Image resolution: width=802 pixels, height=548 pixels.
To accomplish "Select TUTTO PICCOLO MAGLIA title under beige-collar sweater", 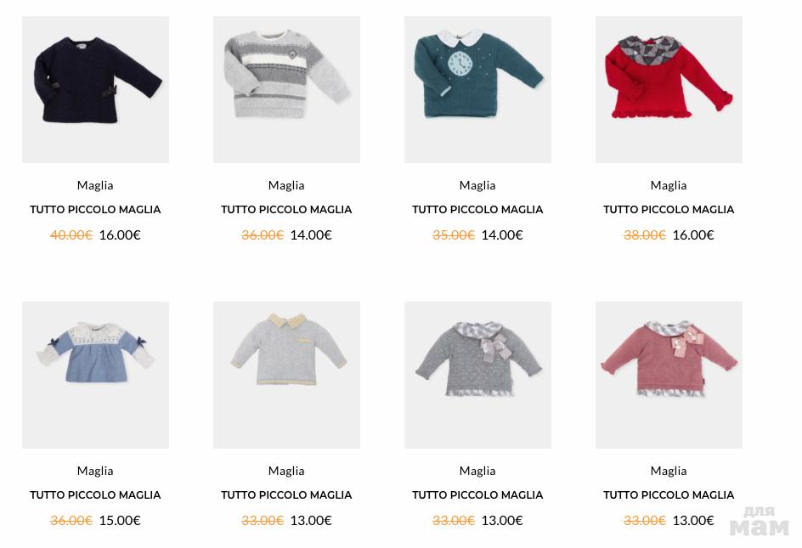I will 286,494.
